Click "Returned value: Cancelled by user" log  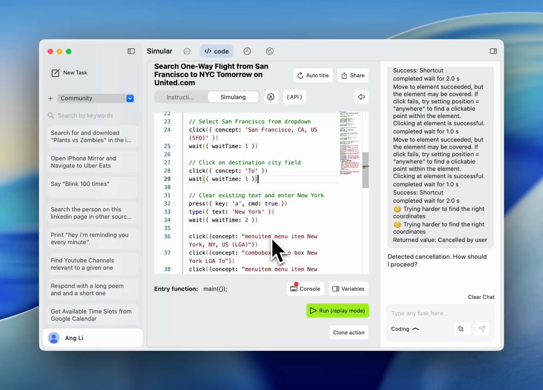[440, 240]
